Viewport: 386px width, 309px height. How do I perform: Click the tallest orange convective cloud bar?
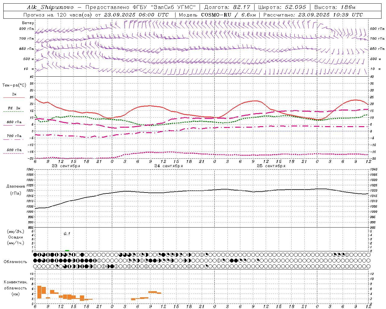point(39,292)
